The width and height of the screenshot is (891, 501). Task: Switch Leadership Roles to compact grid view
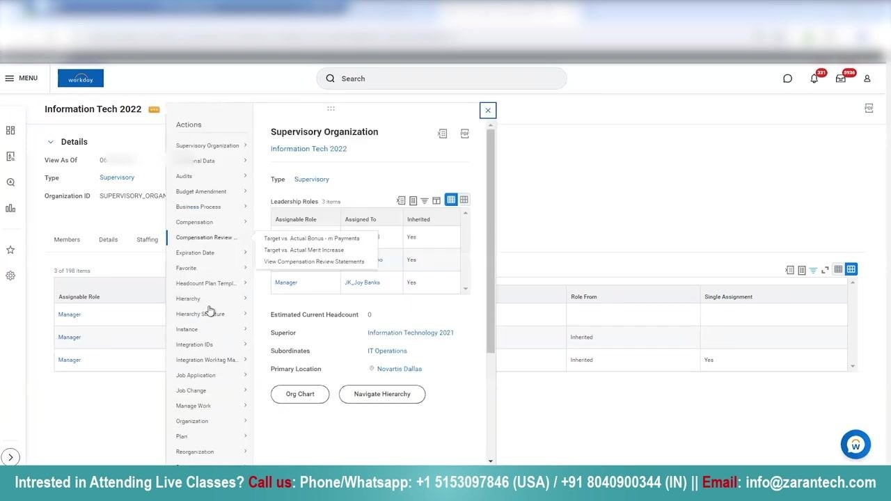[x=451, y=200]
